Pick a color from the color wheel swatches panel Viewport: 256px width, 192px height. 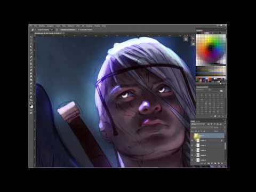pos(211,50)
